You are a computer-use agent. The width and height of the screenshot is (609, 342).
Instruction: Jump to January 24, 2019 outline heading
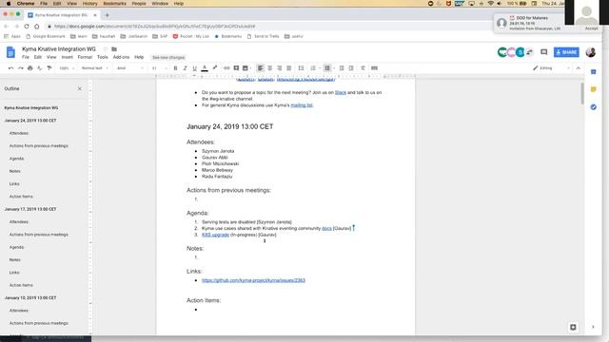(x=30, y=121)
